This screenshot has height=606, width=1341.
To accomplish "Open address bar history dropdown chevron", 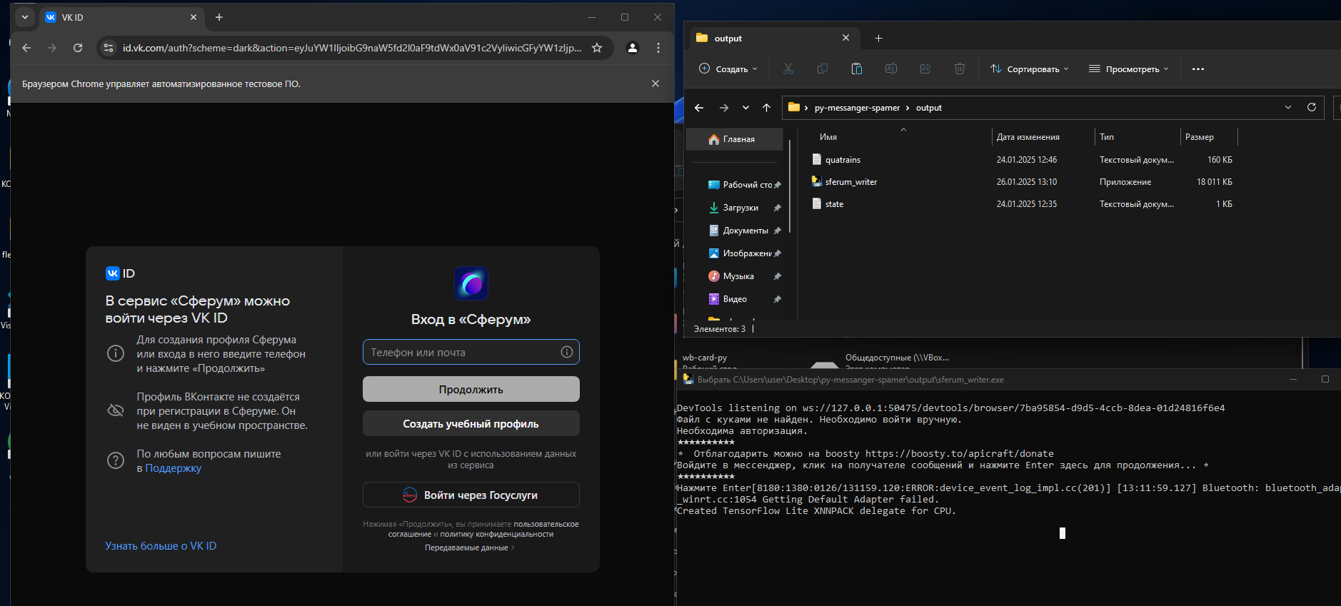I will (x=1287, y=107).
